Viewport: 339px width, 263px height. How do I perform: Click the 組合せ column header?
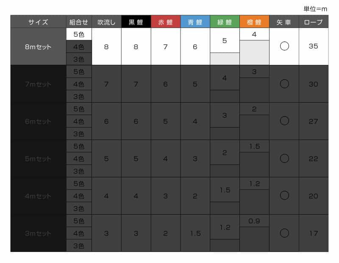pyautogui.click(x=79, y=22)
